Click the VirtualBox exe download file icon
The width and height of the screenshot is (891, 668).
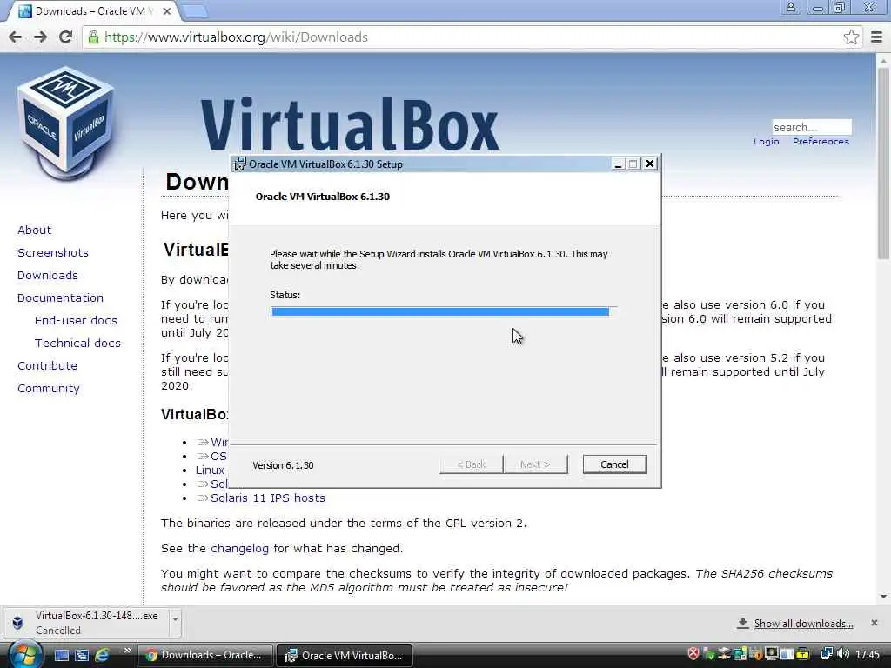17,623
